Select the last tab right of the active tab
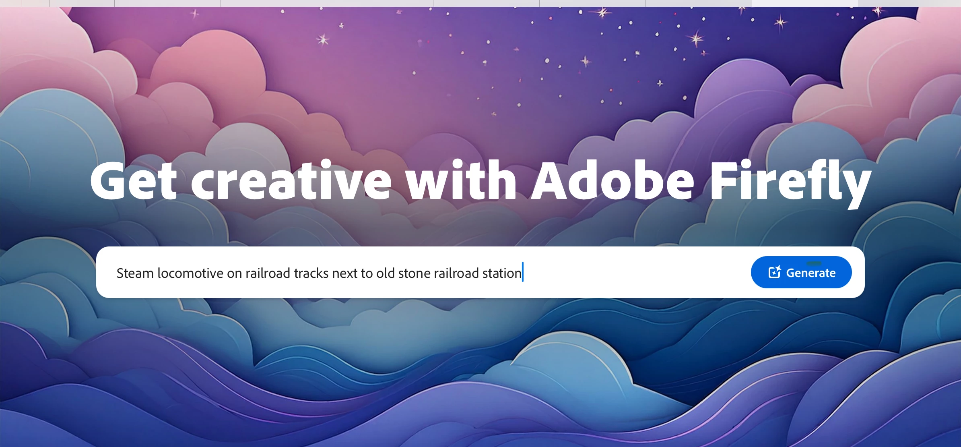Image resolution: width=961 pixels, height=447 pixels. coord(909,3)
